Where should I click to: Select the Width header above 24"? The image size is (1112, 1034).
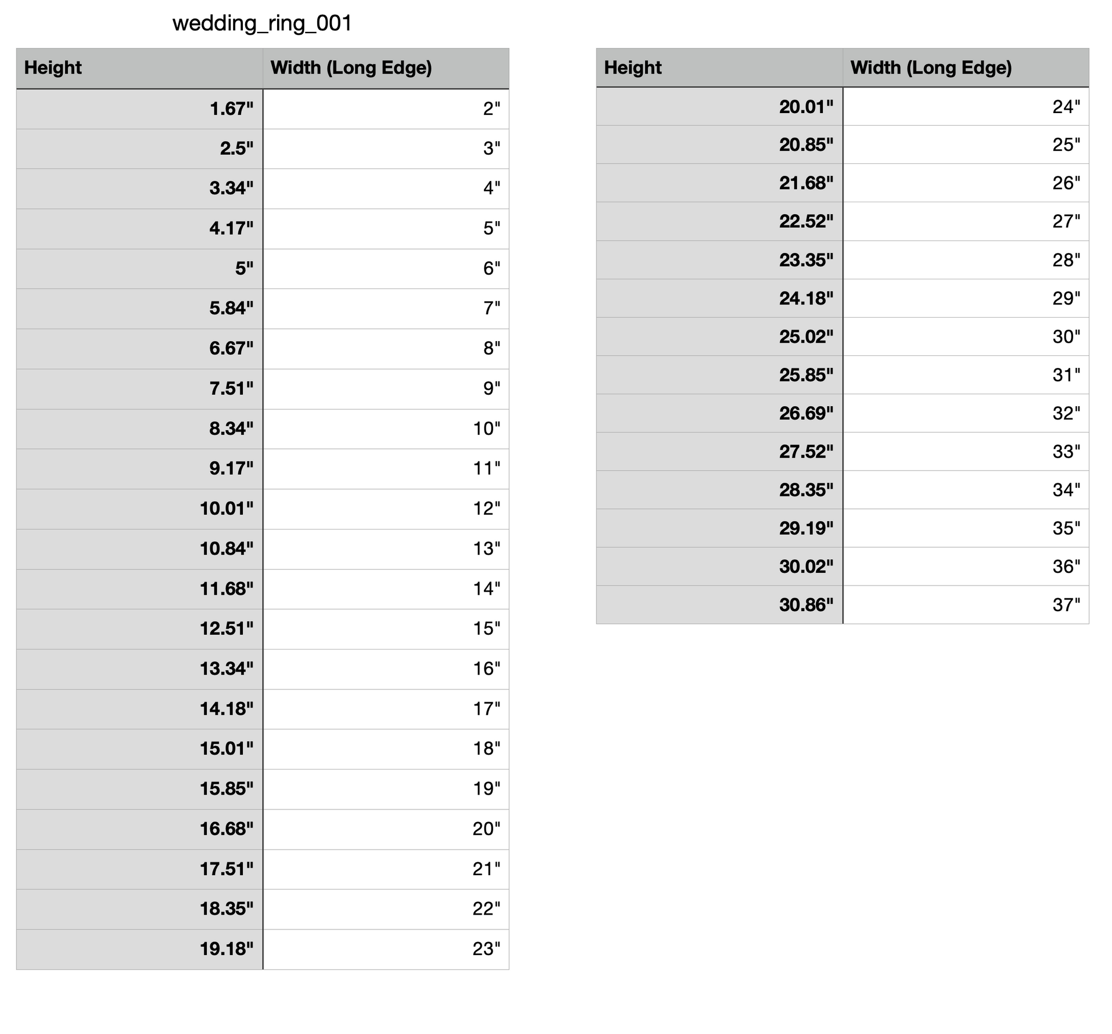(x=966, y=68)
